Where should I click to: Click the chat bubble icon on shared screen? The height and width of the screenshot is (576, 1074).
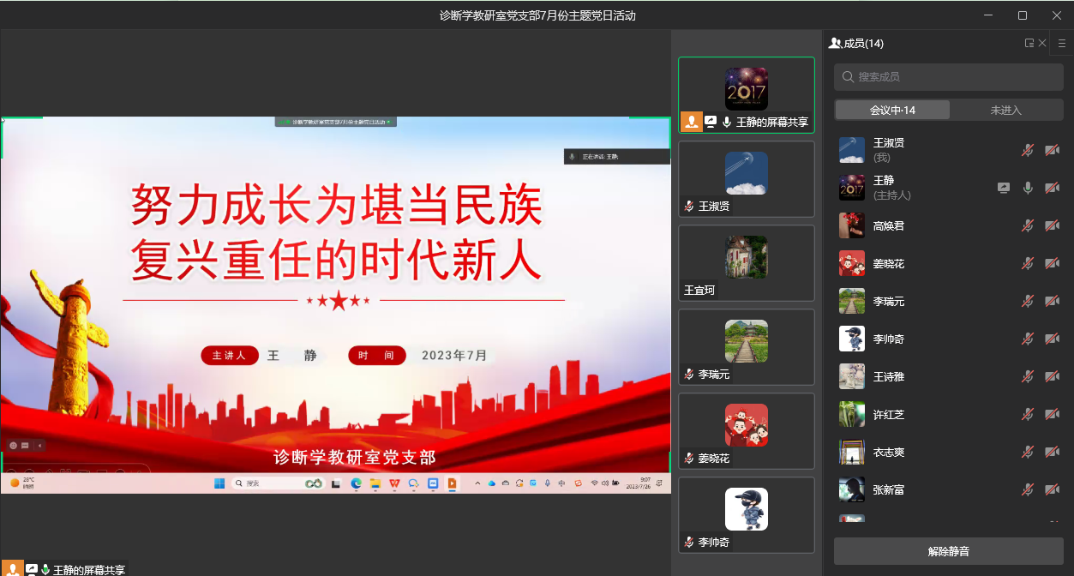[26, 446]
